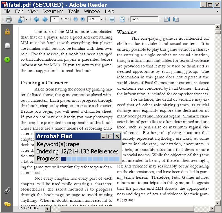Open the security lock panel icon
Screen dimensions: 222x213
(7, 31)
